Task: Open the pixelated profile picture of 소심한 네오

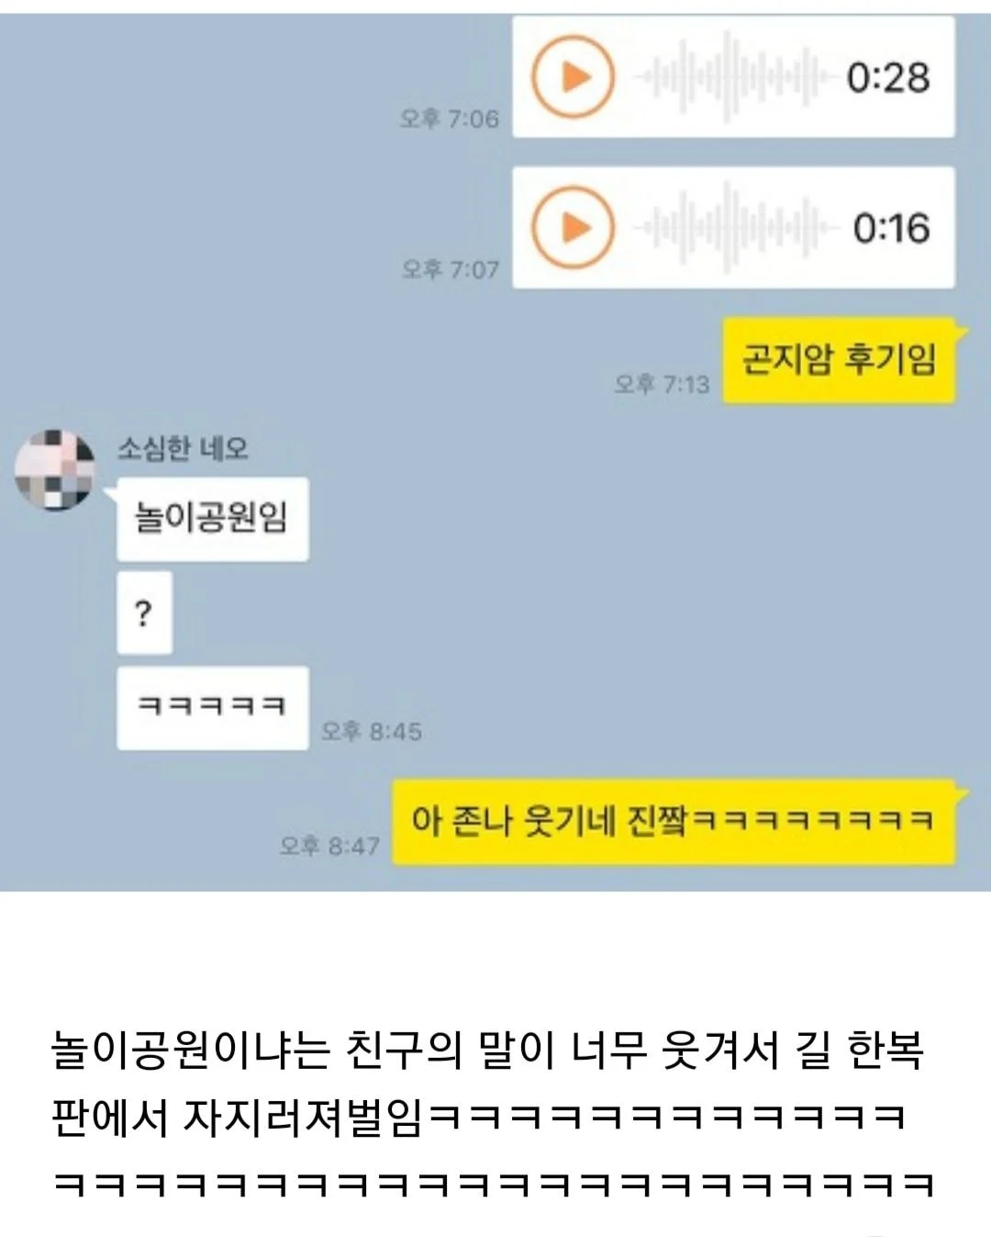Action: coord(55,468)
